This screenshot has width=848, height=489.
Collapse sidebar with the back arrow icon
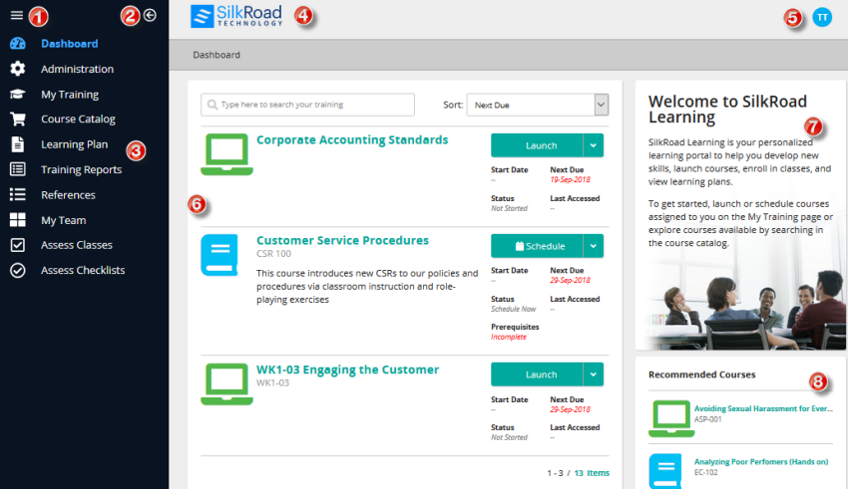tap(150, 15)
